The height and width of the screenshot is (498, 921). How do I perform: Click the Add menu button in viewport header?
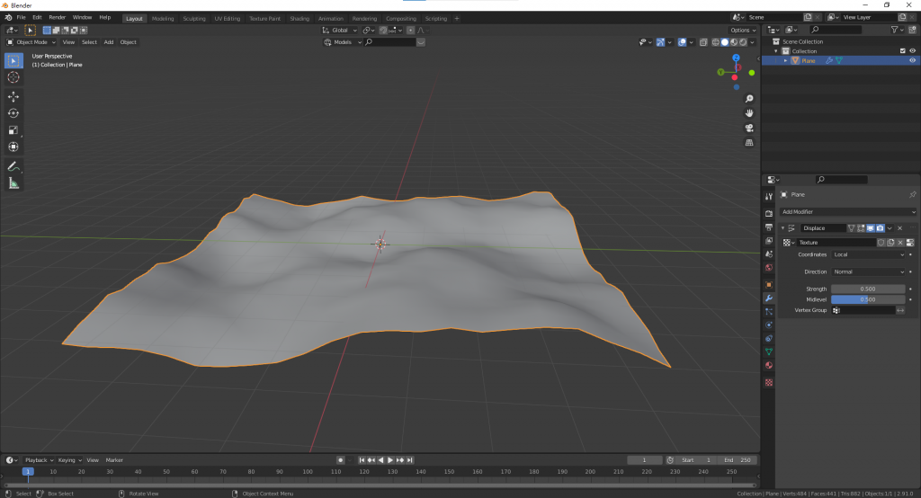point(108,42)
